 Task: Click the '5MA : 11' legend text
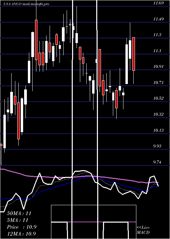tap(18, 220)
